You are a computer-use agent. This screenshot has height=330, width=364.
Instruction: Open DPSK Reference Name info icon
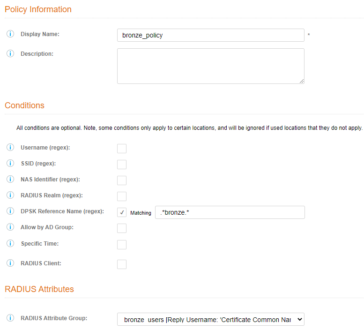[x=10, y=211]
